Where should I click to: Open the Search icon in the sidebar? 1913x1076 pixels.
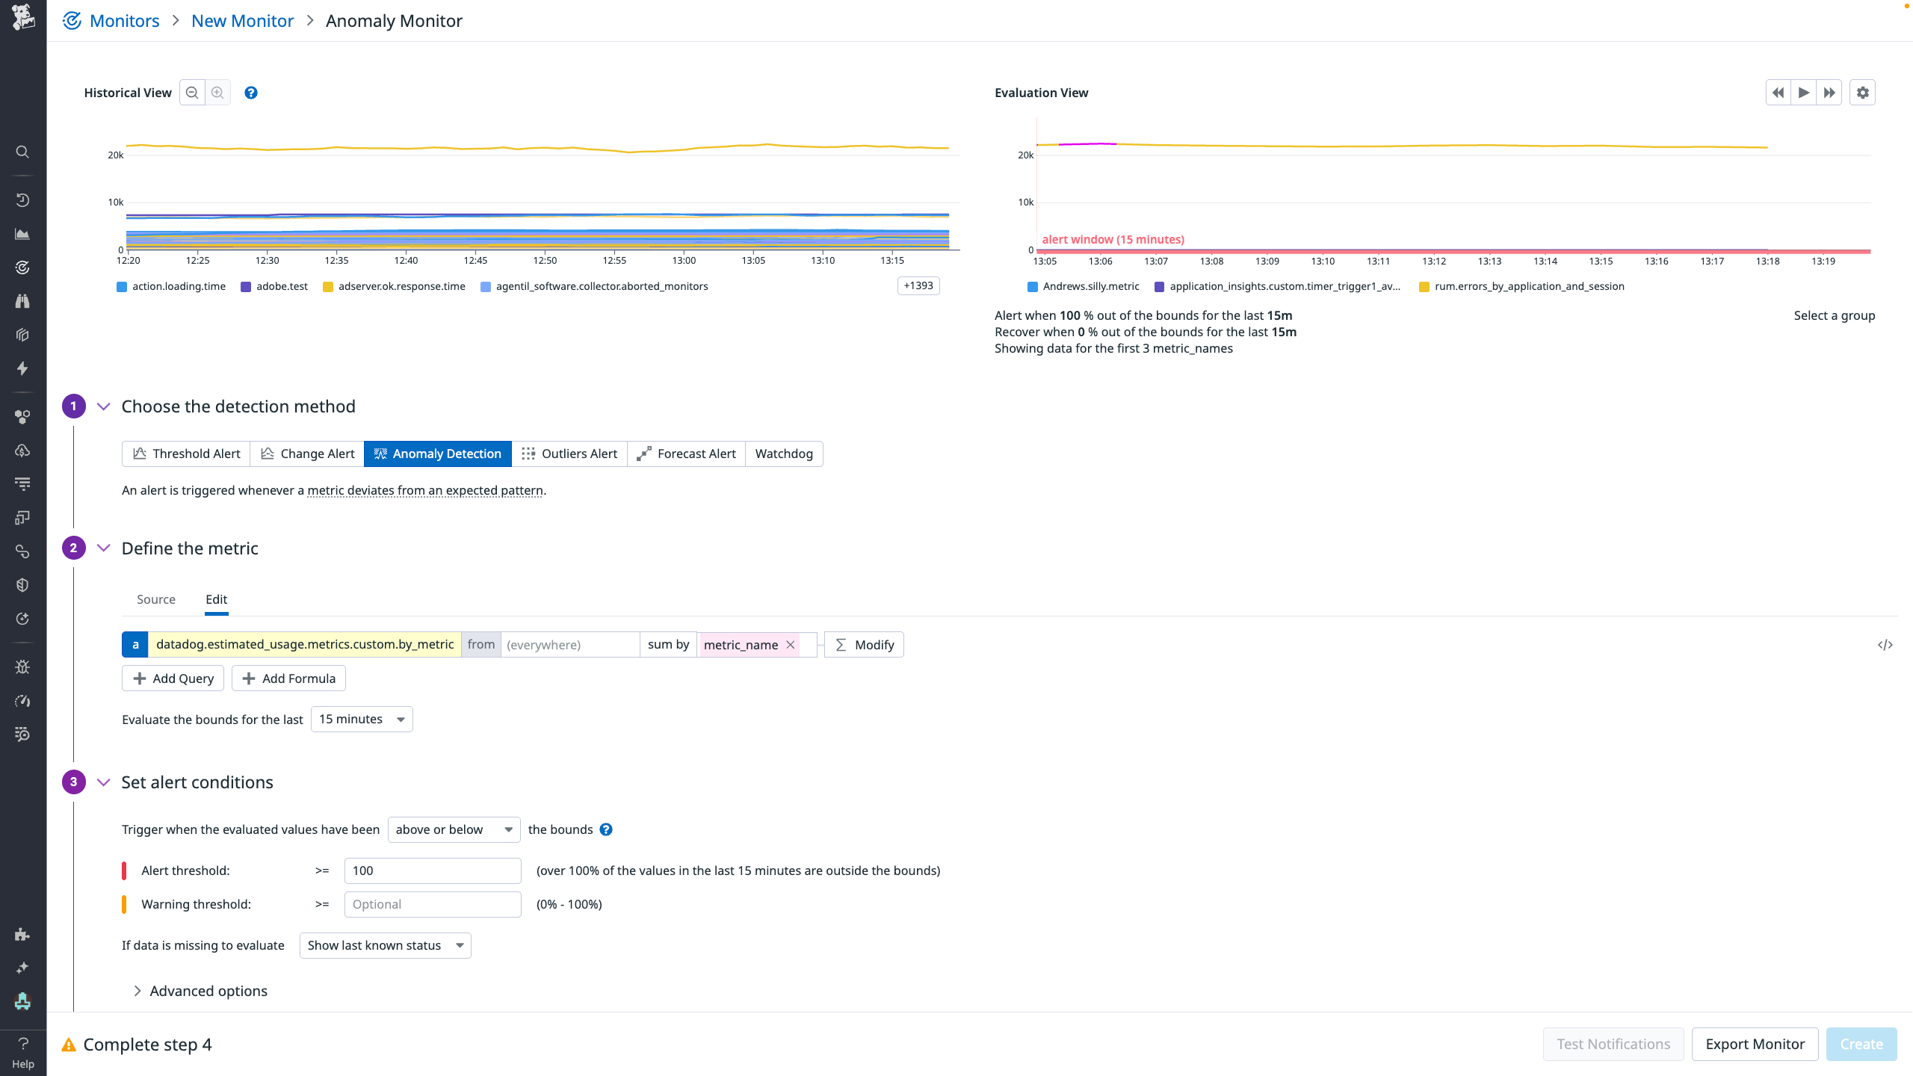(22, 152)
